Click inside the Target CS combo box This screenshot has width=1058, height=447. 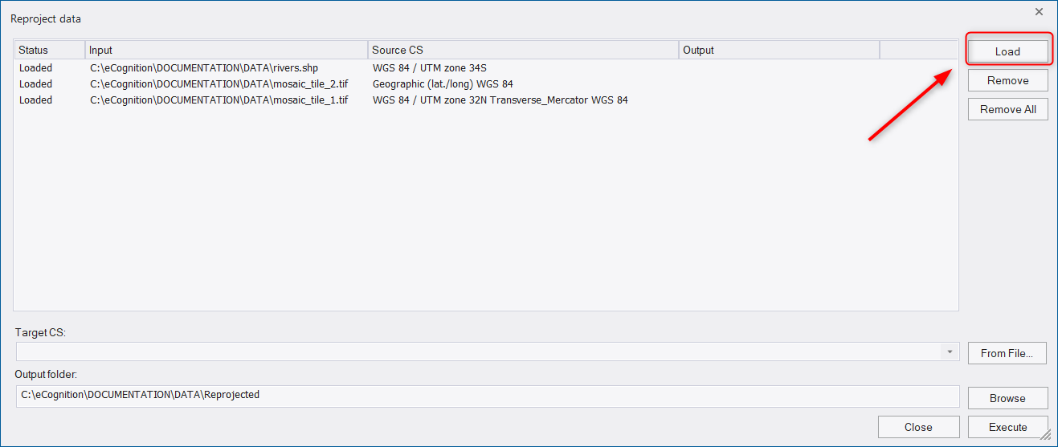coord(479,352)
